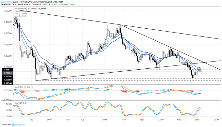Click the high price value 1.23463
The height and width of the screenshot is (127, 222).
point(54,4)
